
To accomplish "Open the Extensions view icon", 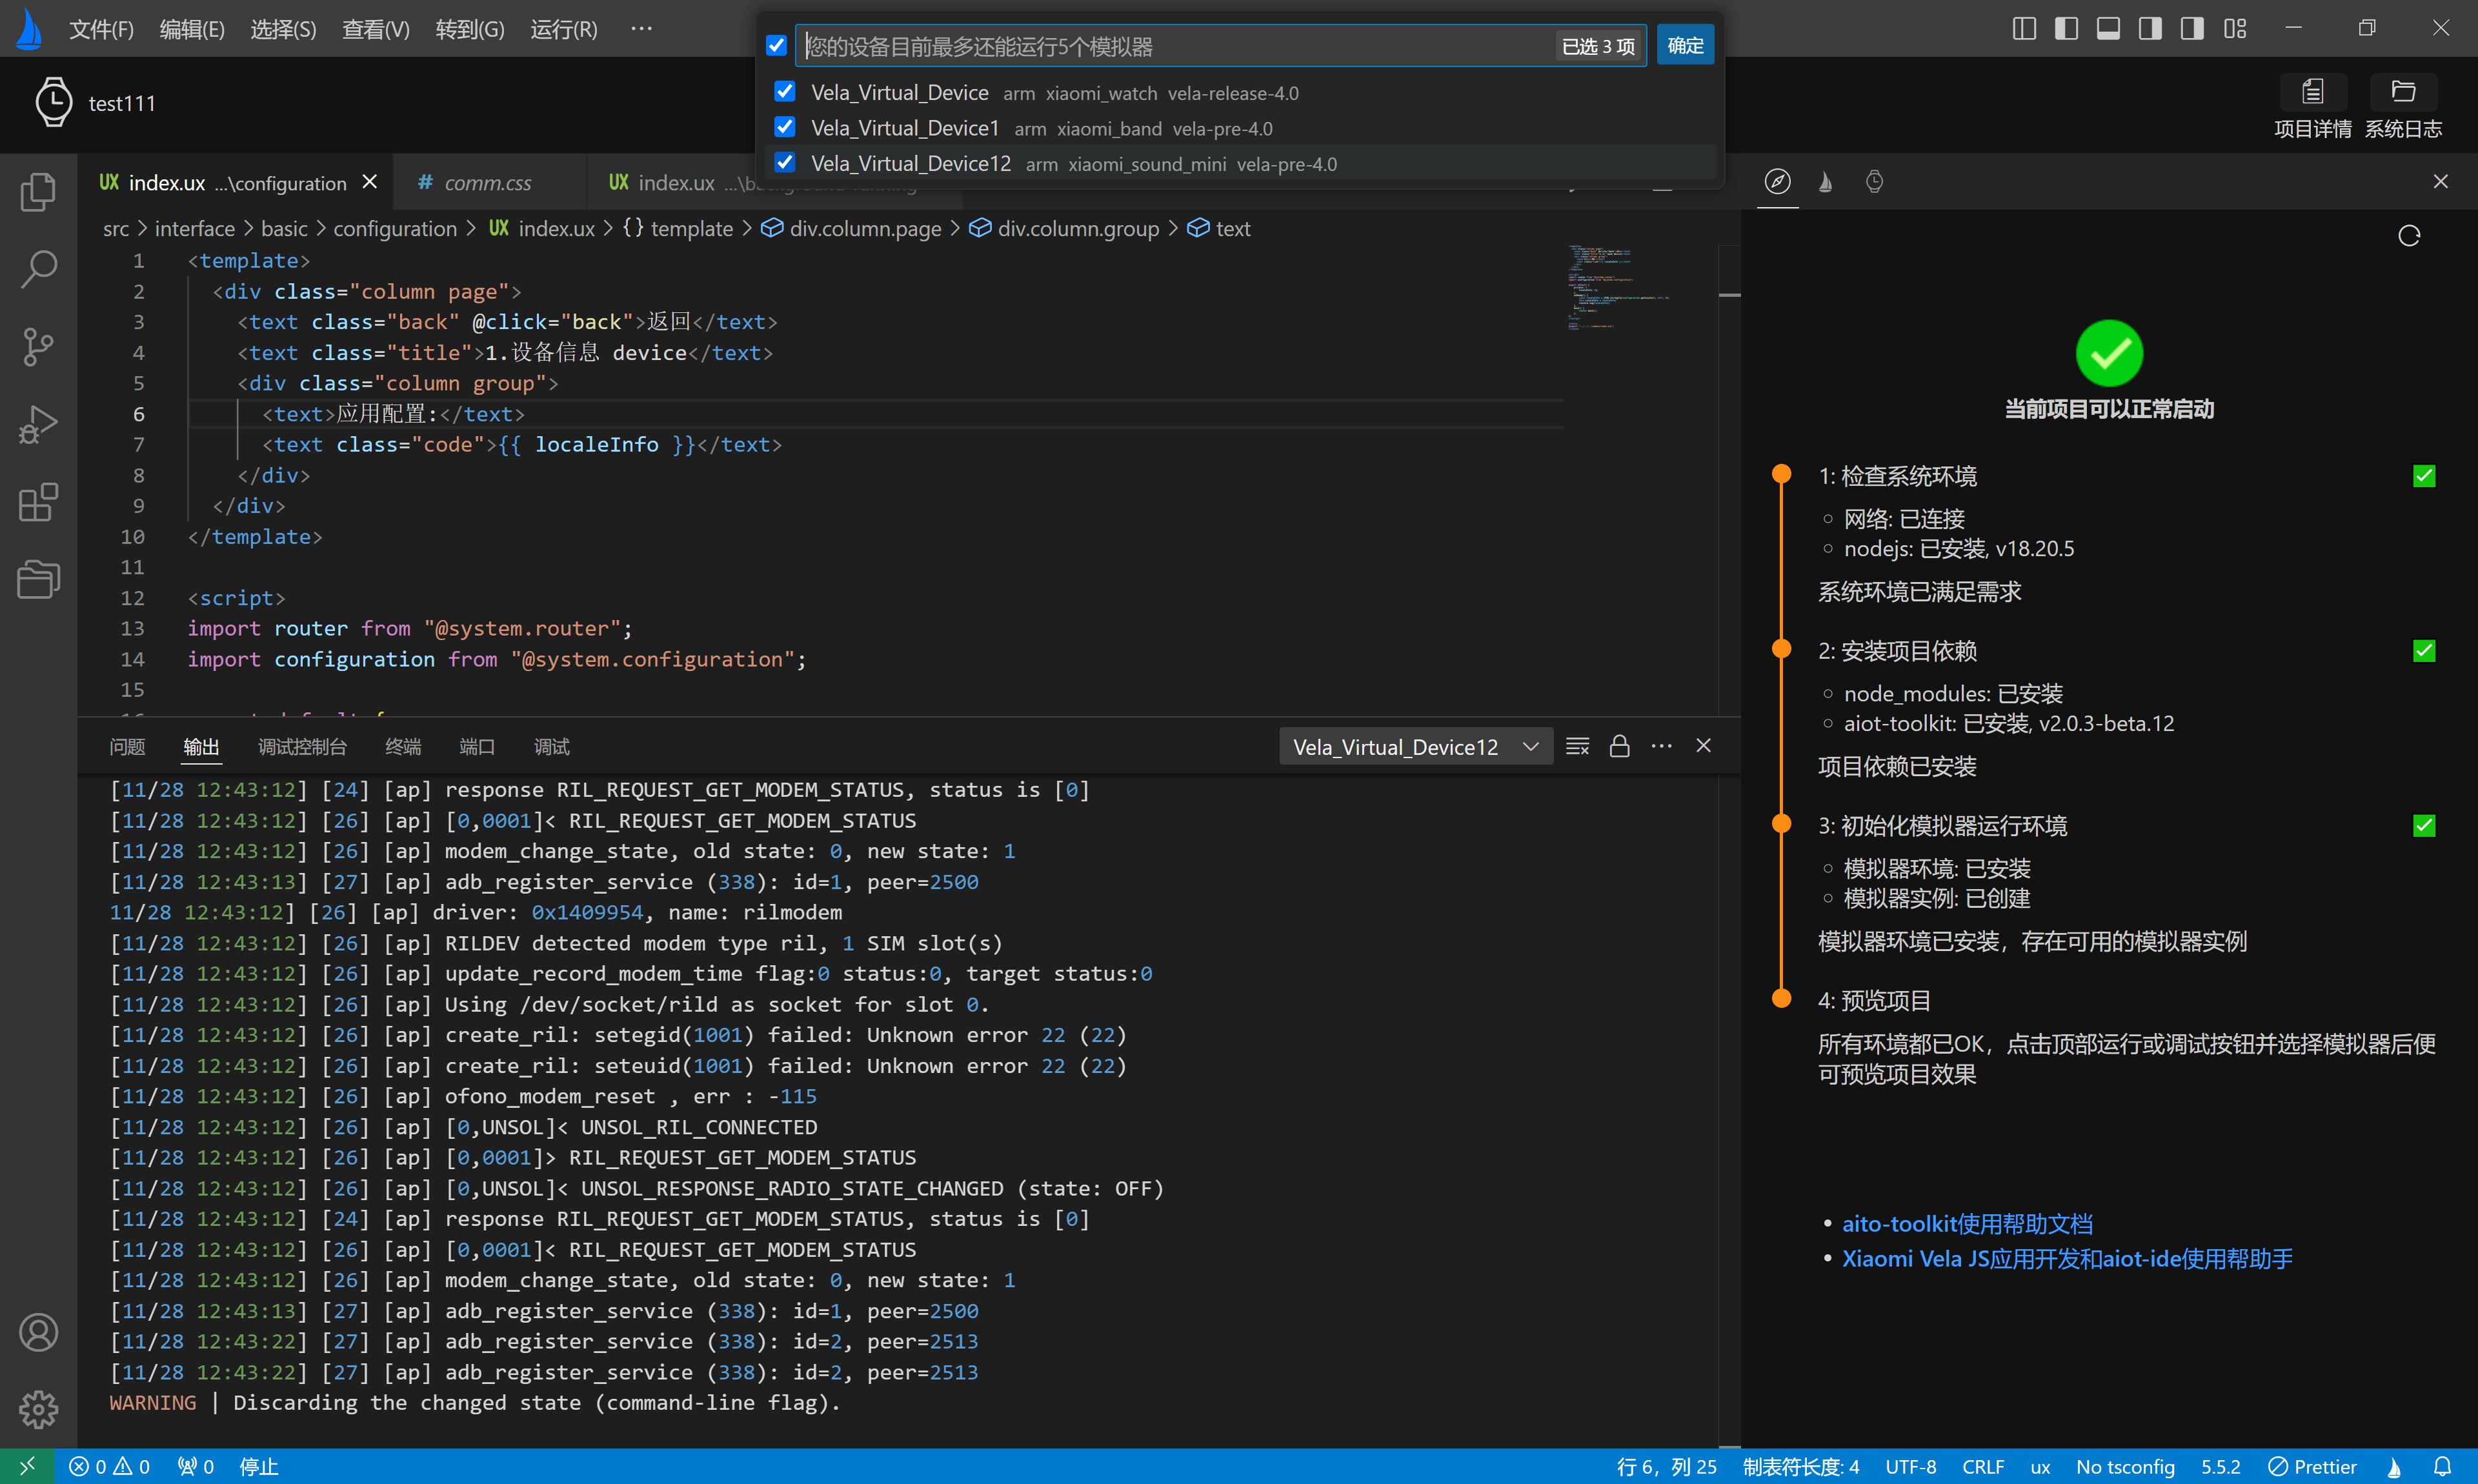I will 38,502.
